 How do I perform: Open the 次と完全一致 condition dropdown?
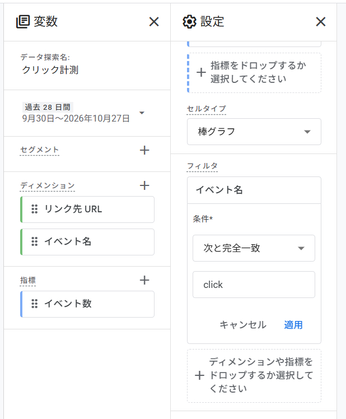[x=254, y=248]
